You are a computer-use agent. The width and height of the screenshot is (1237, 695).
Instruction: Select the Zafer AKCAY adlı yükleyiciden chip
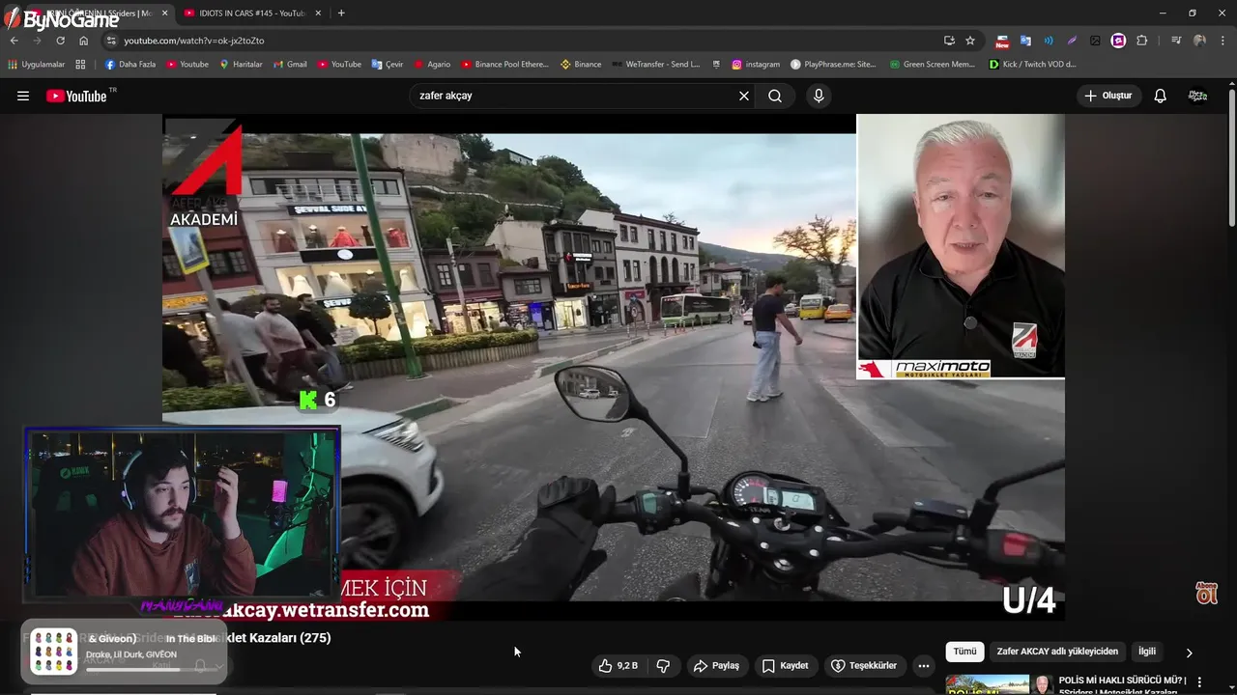pos(1057,652)
